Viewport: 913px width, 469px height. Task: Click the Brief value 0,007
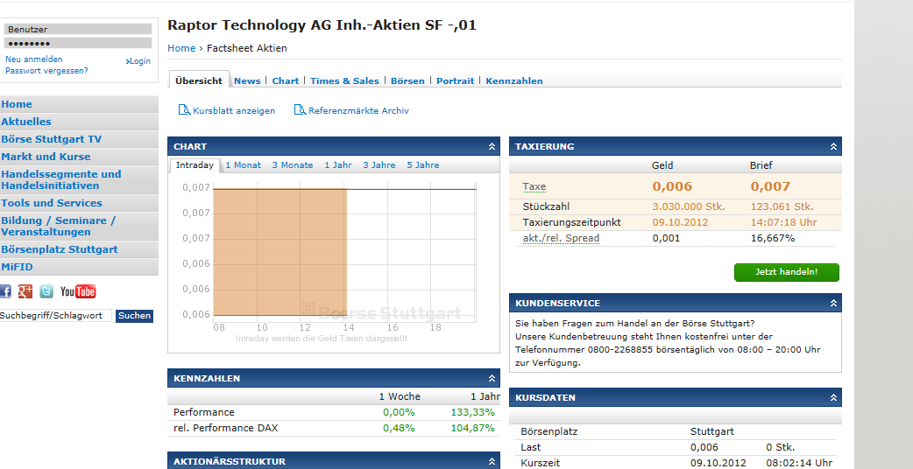coord(770,186)
